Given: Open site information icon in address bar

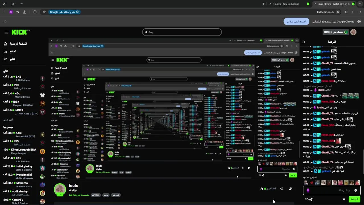Looking at the screenshot, I should point(338,12).
